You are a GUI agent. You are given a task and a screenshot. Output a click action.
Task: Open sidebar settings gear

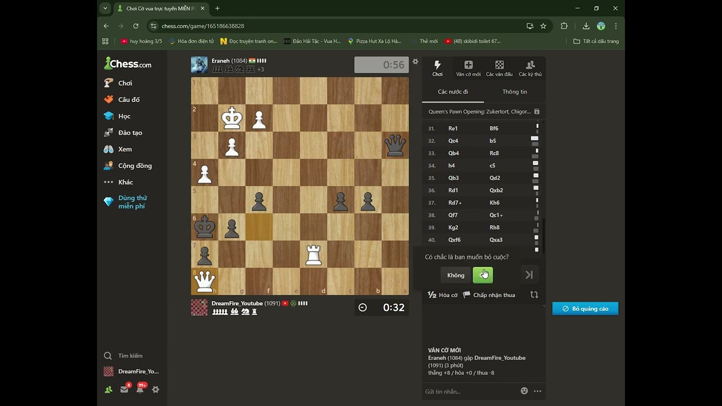(156, 389)
